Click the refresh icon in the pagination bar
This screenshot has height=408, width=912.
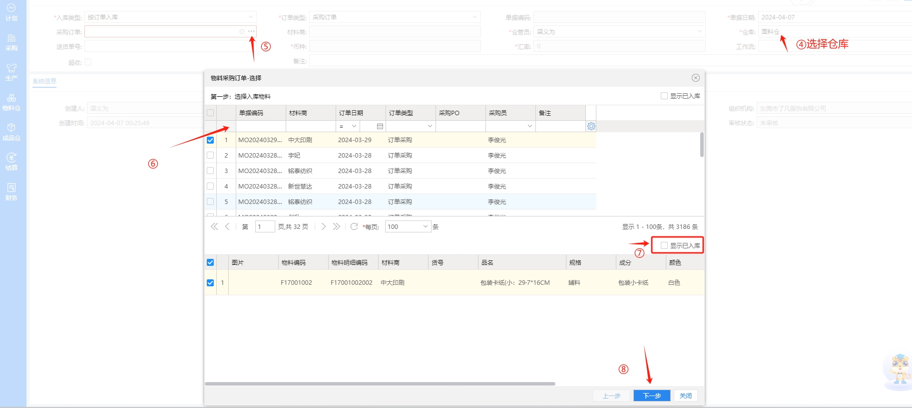[x=354, y=226]
